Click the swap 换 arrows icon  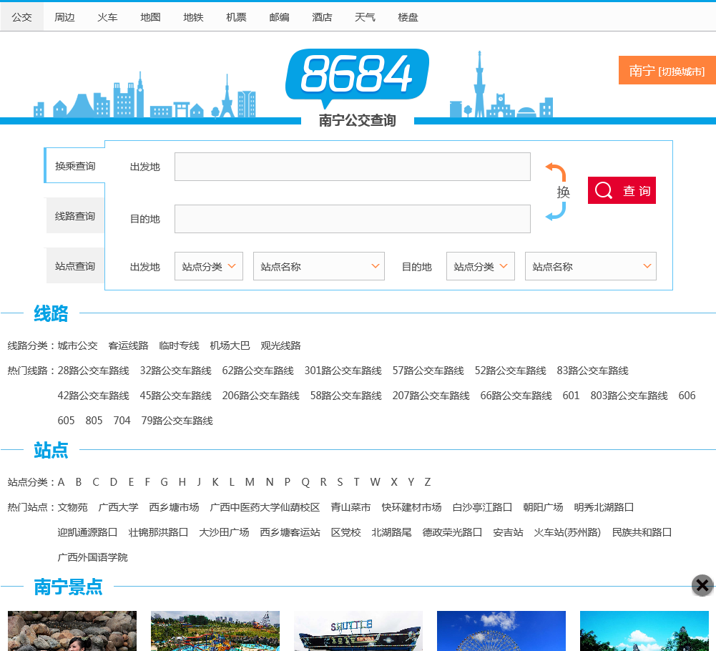tap(556, 192)
